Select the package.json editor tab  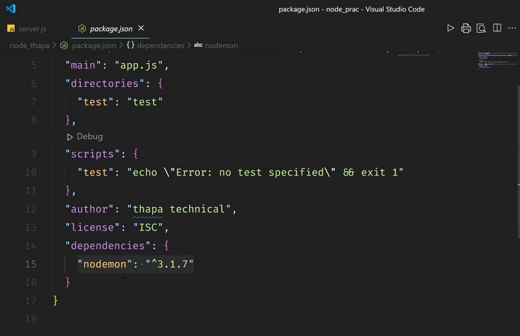point(111,29)
